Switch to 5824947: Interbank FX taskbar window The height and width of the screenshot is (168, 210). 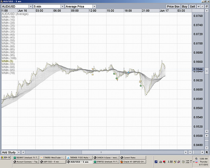[x=26, y=158]
